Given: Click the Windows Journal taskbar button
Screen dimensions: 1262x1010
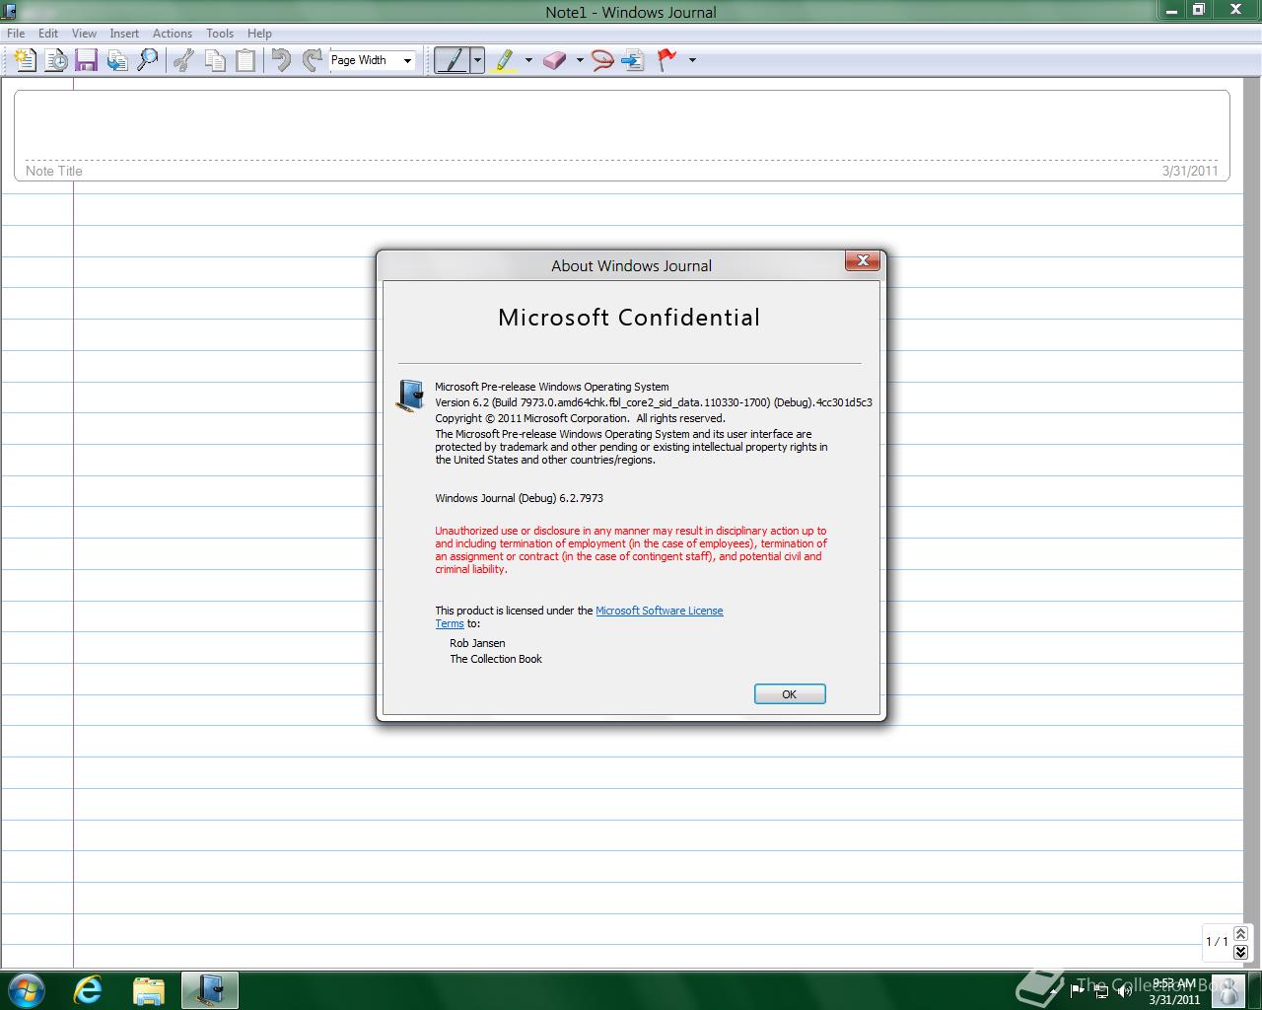Looking at the screenshot, I should [x=210, y=989].
